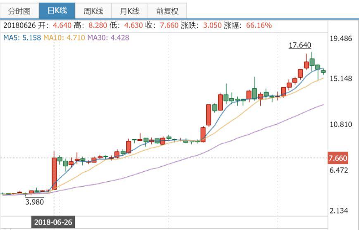Click the 20180626 date in info bar
Screen dimensions: 359x230
(x=19, y=26)
